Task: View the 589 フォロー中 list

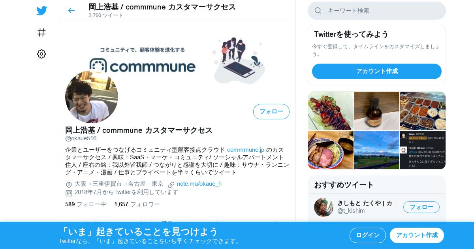Action: pyautogui.click(x=86, y=204)
